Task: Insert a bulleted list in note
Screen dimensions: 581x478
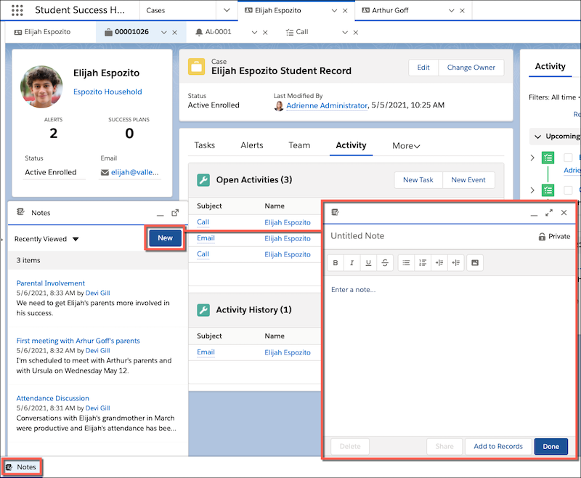Action: [406, 263]
